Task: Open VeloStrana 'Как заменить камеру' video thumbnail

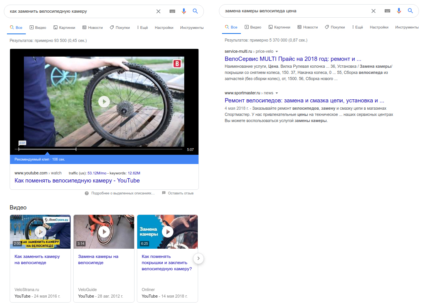Action: click(x=40, y=231)
